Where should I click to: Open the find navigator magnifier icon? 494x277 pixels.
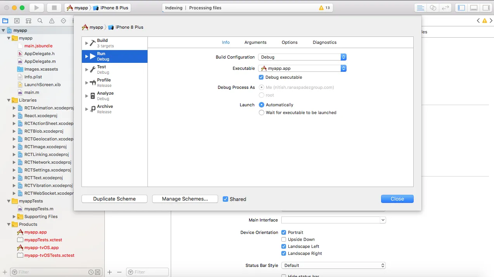click(x=40, y=21)
